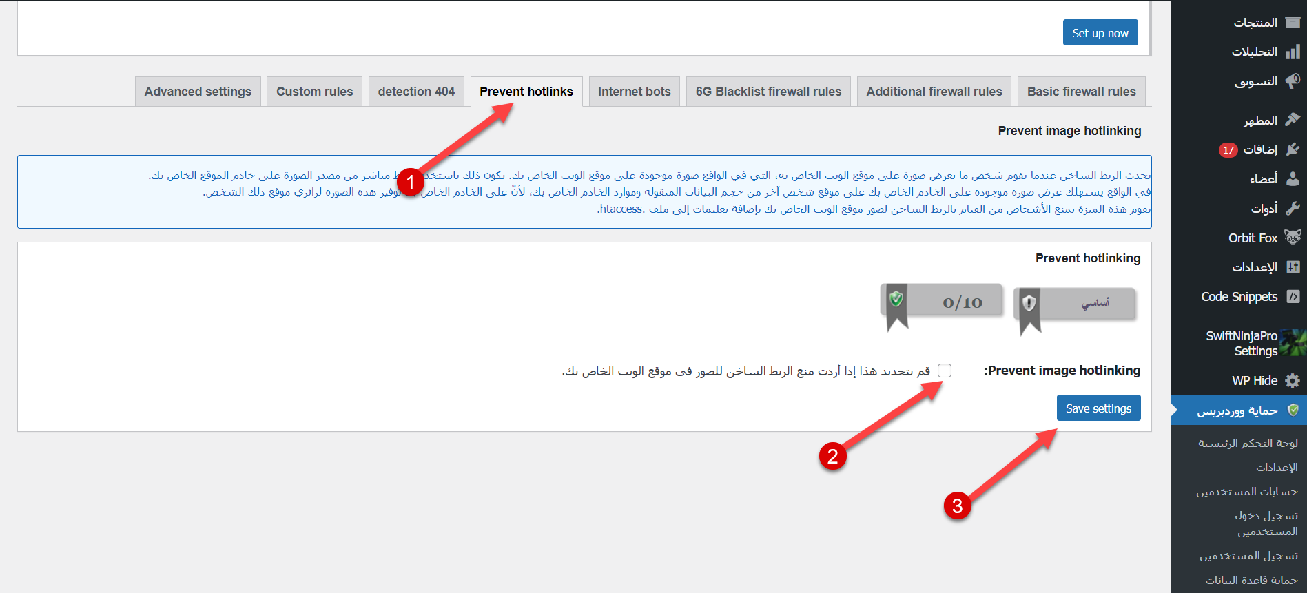Open تسجيل المستخدمين submenu link

click(x=1248, y=556)
